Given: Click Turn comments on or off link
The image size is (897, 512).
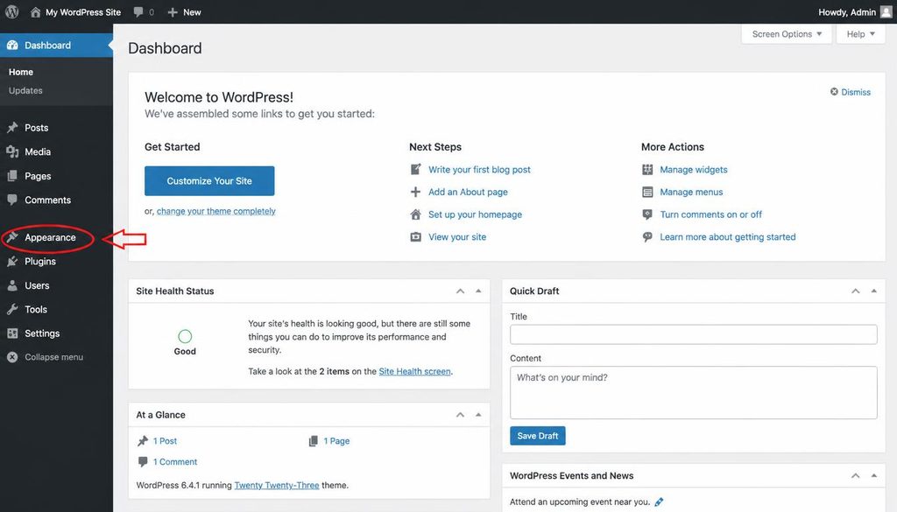Looking at the screenshot, I should click(711, 214).
